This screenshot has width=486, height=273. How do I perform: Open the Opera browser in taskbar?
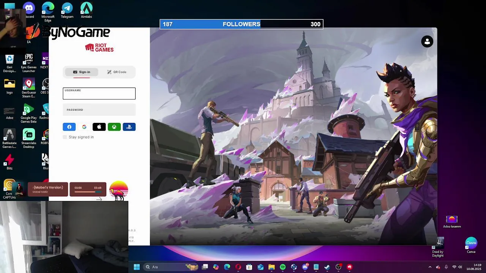point(238,267)
